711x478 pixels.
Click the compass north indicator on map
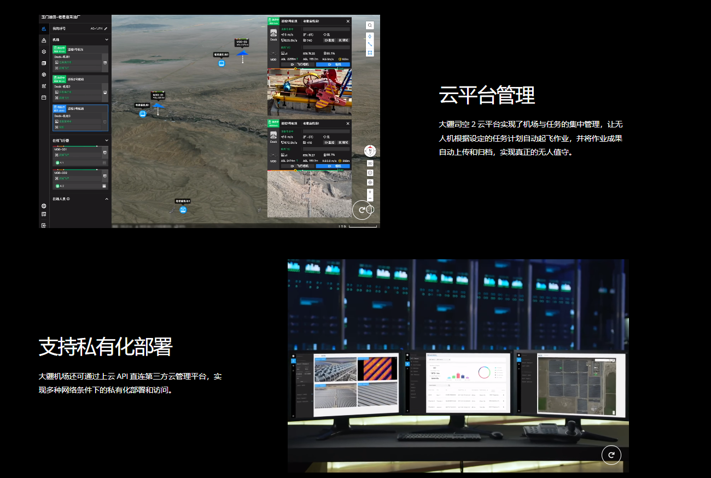click(370, 151)
